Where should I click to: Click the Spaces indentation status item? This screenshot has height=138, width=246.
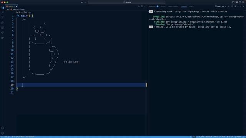point(209,137)
